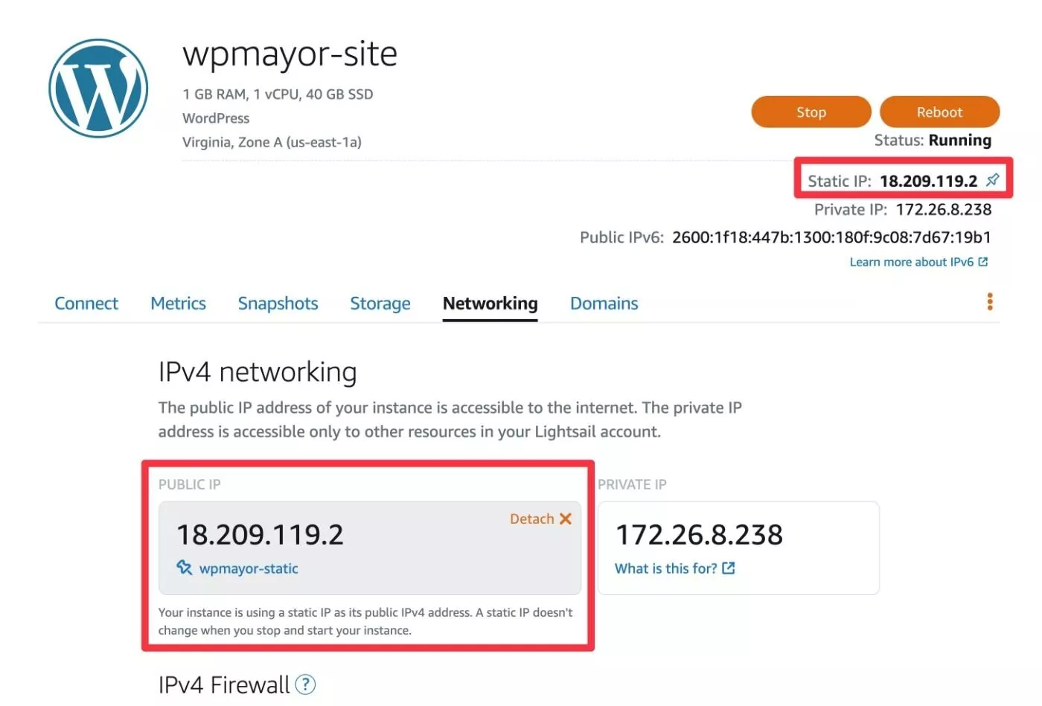The height and width of the screenshot is (706, 1042).
Task: Click the WordPress logo icon
Action: 98,89
